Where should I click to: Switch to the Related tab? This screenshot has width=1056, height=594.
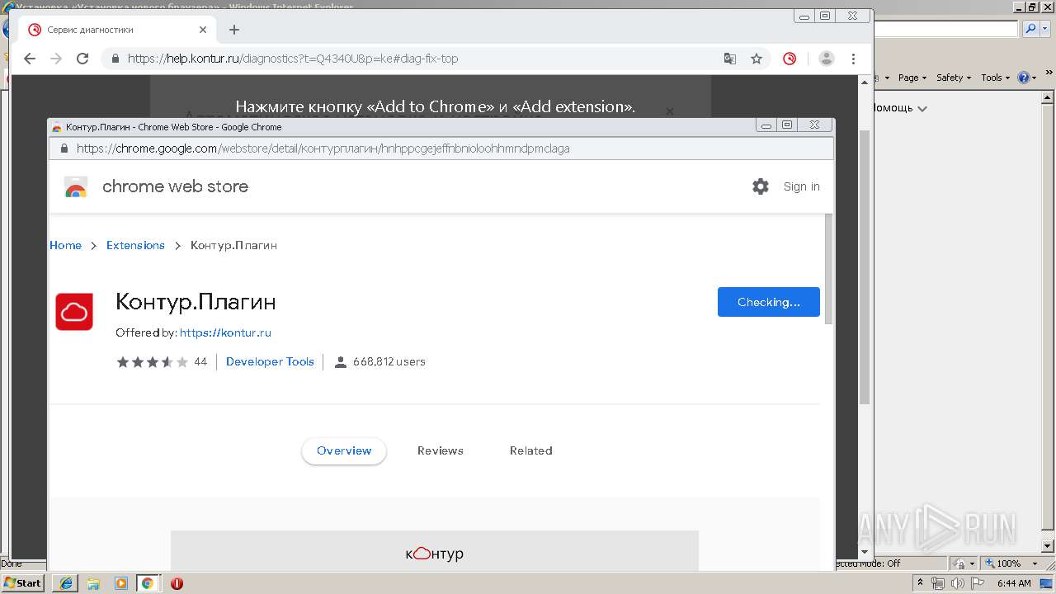point(531,450)
